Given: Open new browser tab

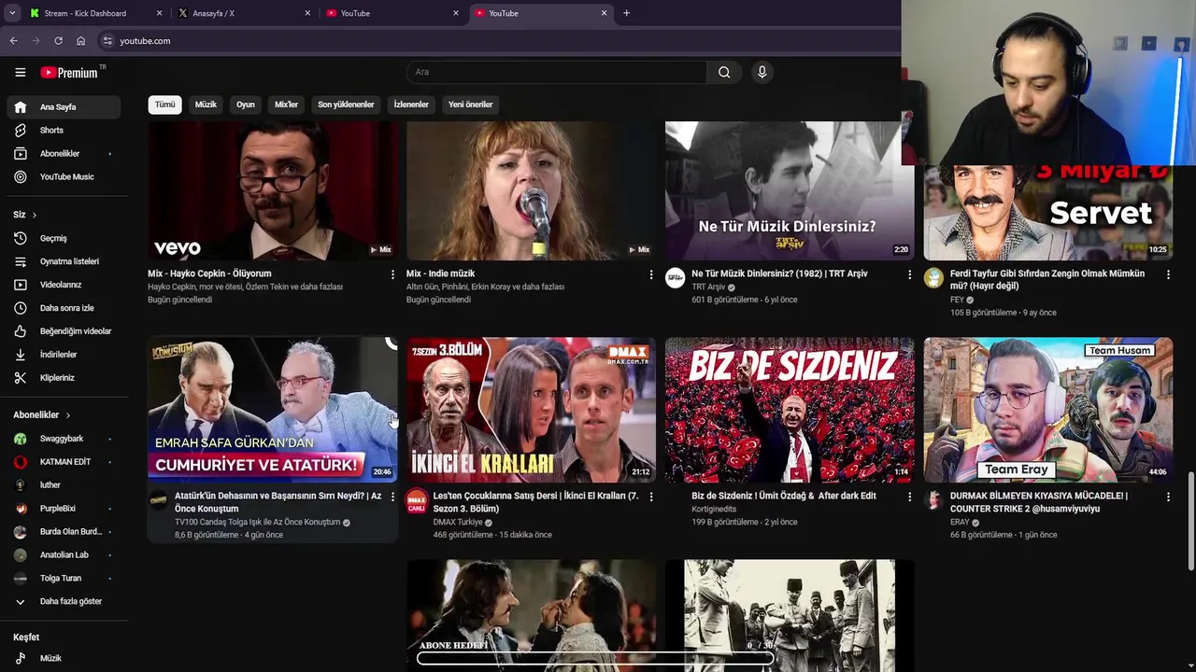Looking at the screenshot, I should (x=626, y=13).
